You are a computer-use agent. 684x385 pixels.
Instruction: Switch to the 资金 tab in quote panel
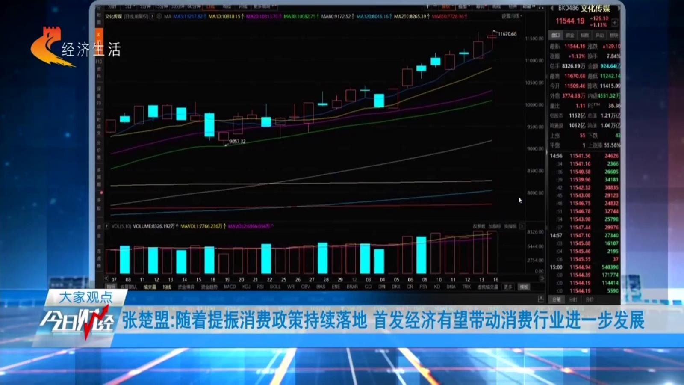(x=570, y=35)
